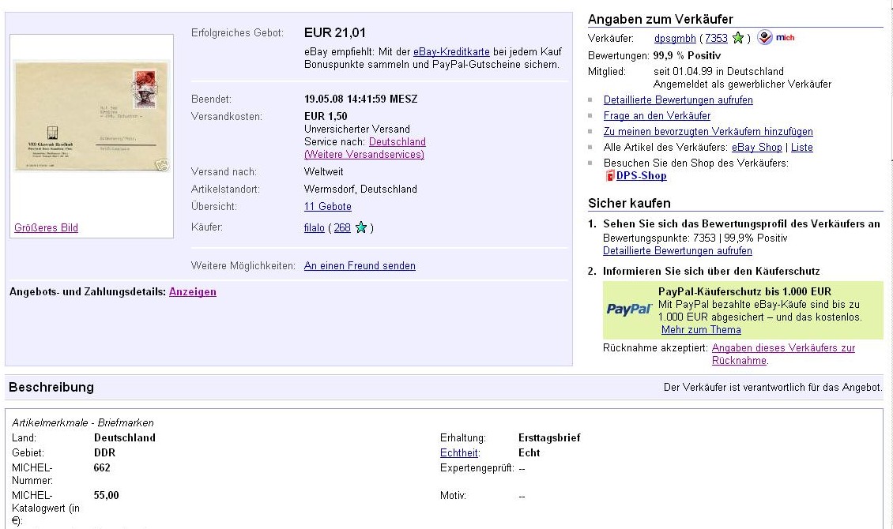
Task: Open seller profile 'dpsgmbh'
Action: [x=674, y=38]
